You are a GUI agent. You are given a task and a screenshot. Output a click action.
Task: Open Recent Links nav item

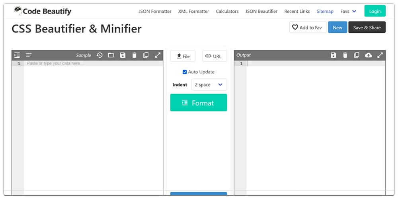(297, 12)
